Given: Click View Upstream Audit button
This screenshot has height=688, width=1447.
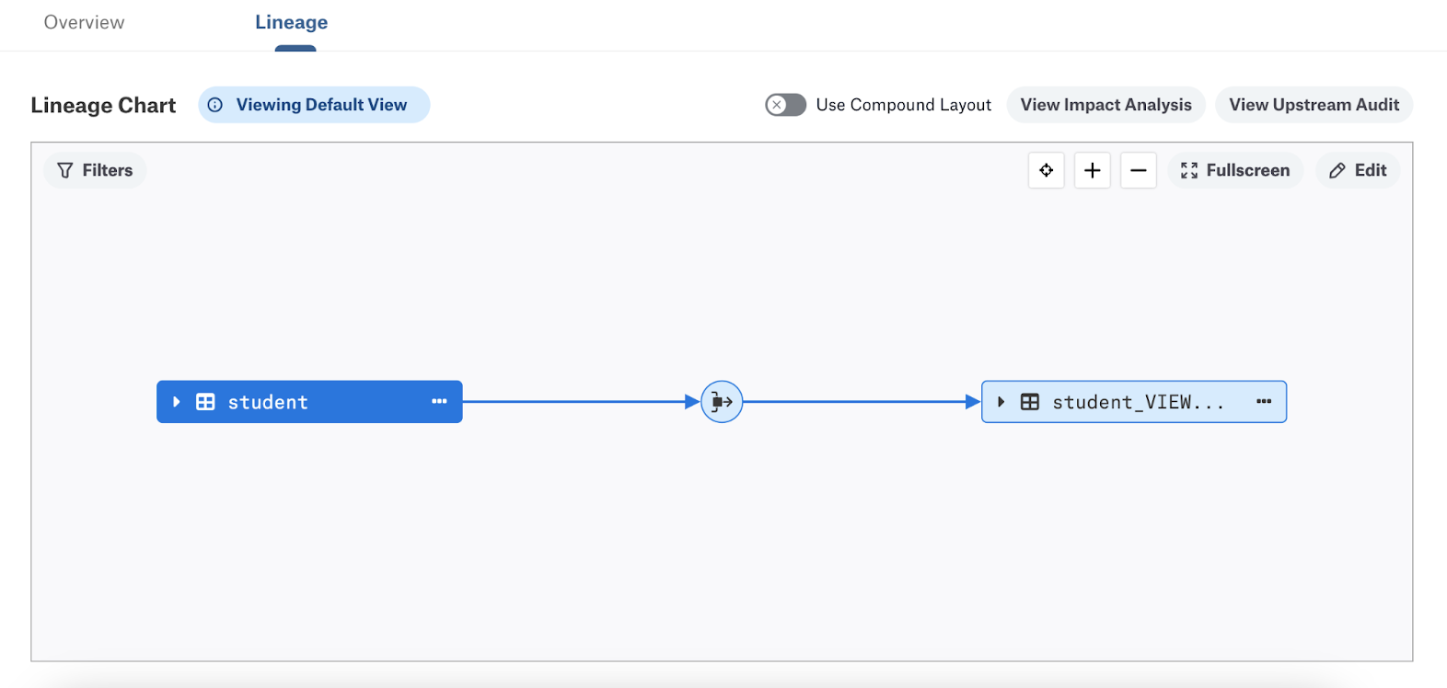Looking at the screenshot, I should coord(1314,105).
